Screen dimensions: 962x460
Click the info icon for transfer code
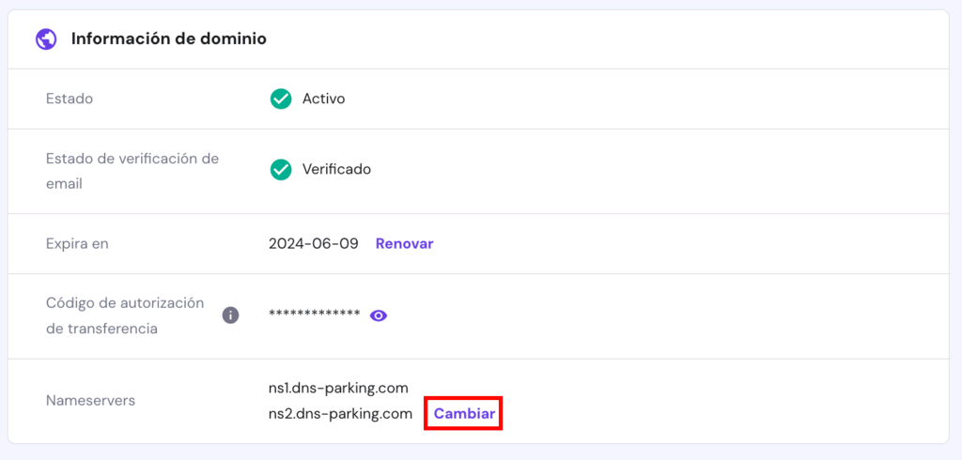230,315
